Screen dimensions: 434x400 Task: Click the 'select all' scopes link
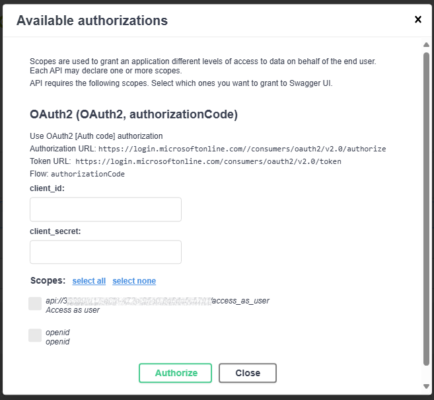[89, 281]
